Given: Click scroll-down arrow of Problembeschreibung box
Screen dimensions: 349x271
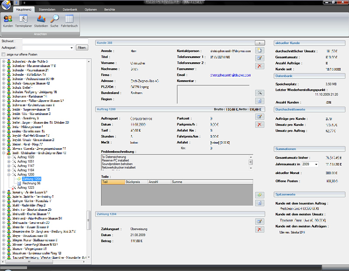Looking at the screenshot, I should pyautogui.click(x=251, y=169).
